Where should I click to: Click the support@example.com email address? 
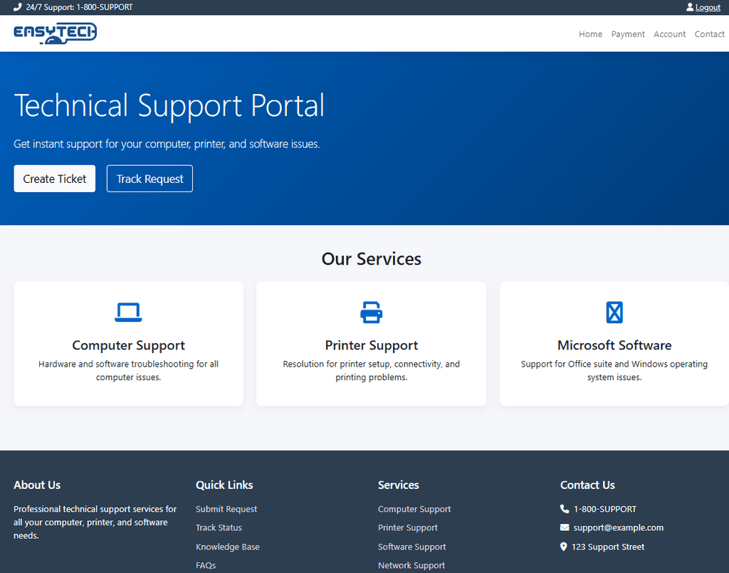coord(619,527)
